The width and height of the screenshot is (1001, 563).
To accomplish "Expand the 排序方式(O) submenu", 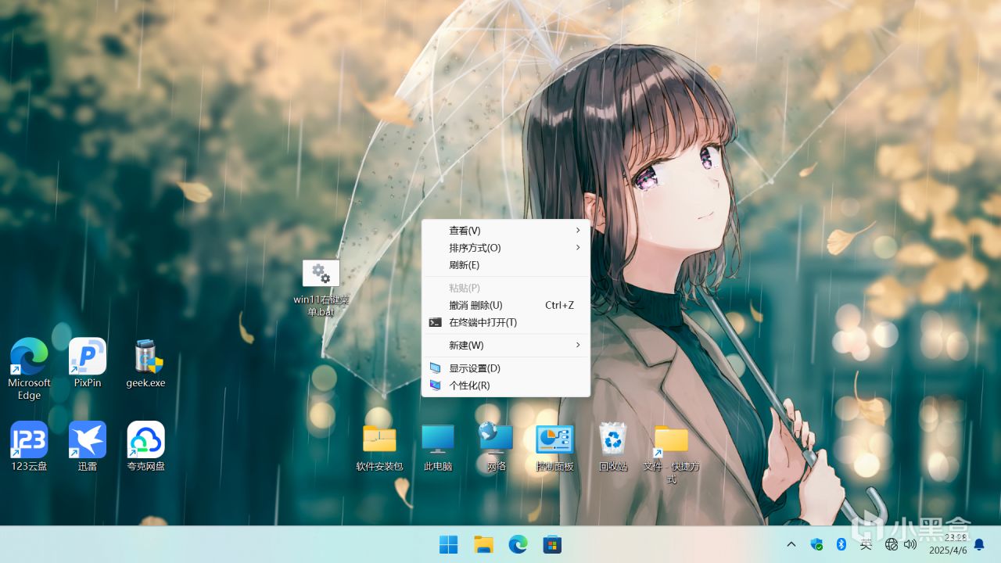I will point(506,248).
